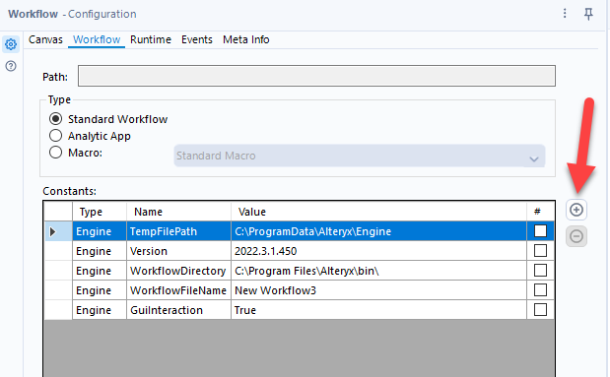Screen dimensions: 610x377
Task: Select the Analytic App radio button
Action: click(x=55, y=136)
